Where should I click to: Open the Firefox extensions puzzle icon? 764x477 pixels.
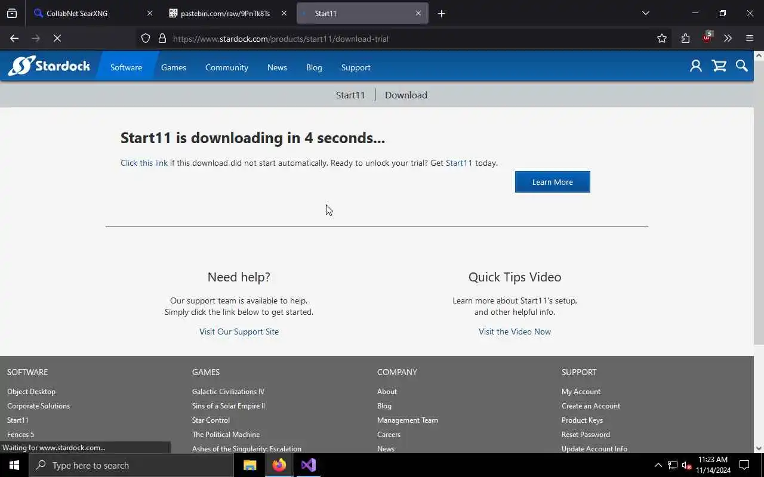click(685, 39)
